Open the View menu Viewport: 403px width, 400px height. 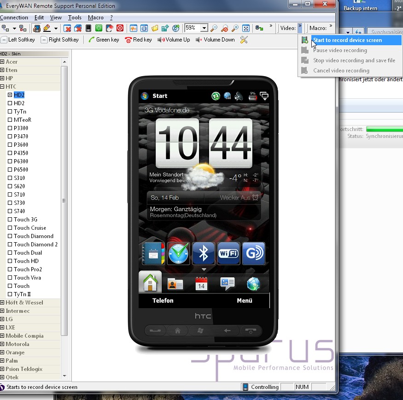tap(56, 18)
